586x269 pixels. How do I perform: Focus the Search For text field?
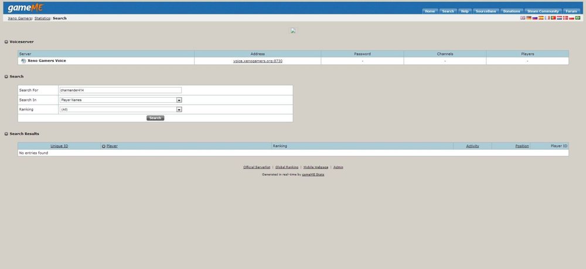(121, 90)
